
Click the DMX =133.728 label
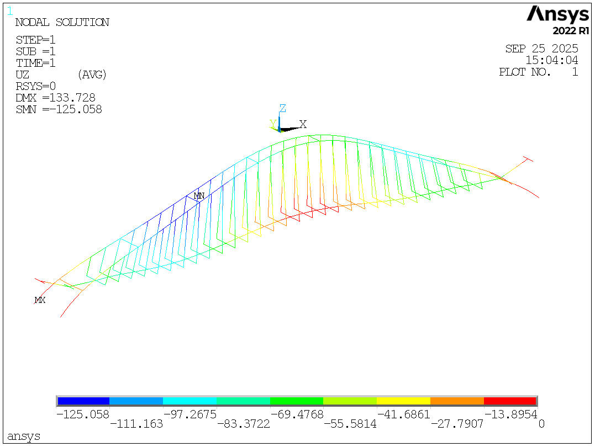pos(55,98)
